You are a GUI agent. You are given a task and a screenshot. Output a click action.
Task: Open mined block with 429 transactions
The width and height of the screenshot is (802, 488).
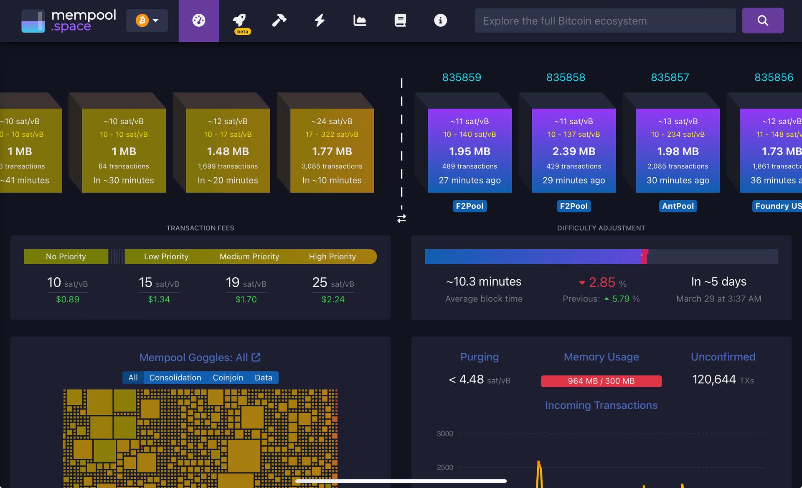click(574, 151)
